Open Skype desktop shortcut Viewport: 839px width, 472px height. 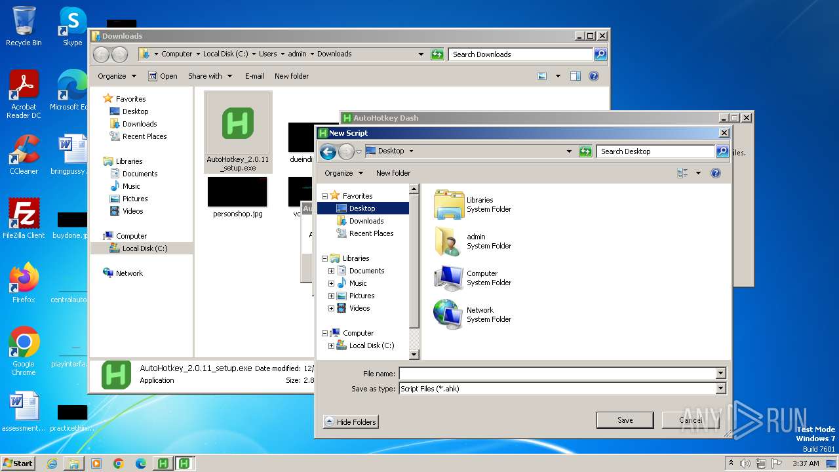tap(72, 26)
